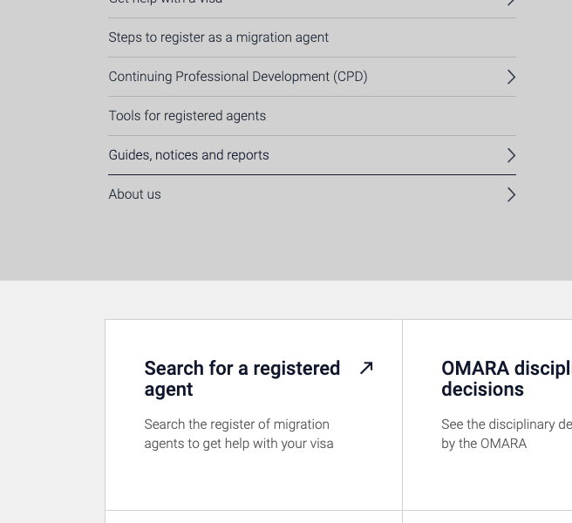Expand the About us chevron arrow
Image resolution: width=572 pixels, height=523 pixels.
tap(511, 194)
